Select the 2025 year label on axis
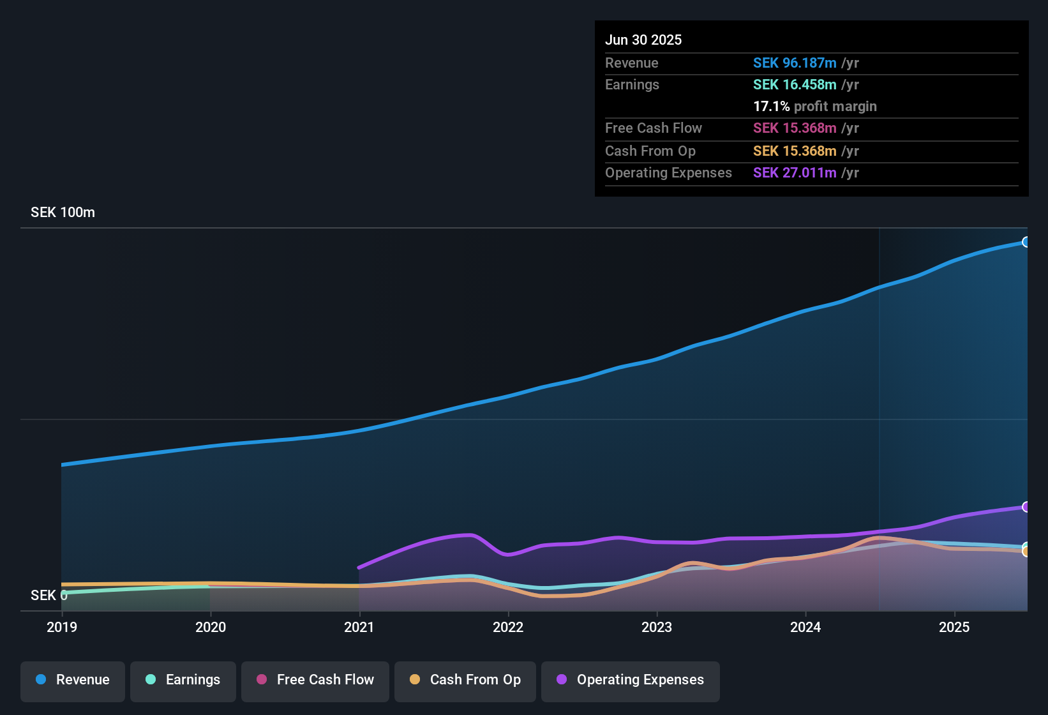The height and width of the screenshot is (715, 1048). [x=955, y=628]
